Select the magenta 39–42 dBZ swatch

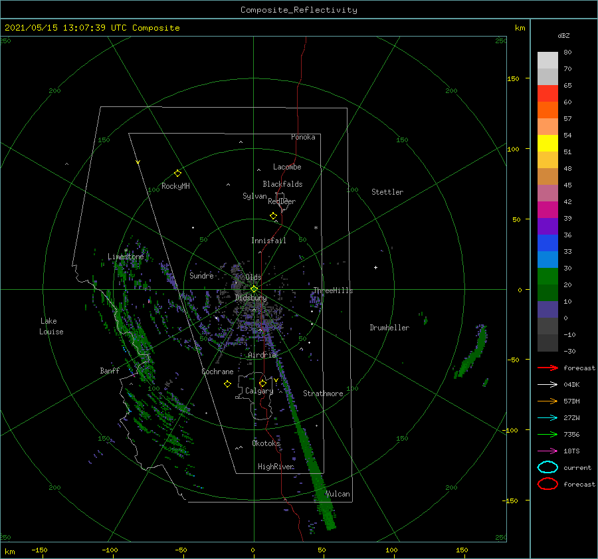click(548, 210)
